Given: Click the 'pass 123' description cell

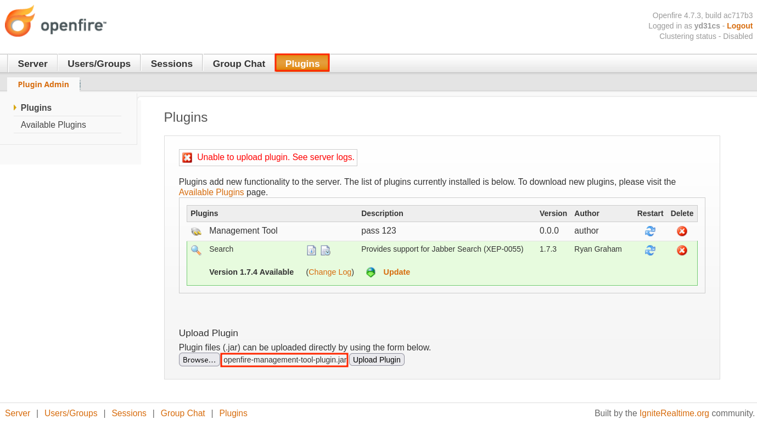Looking at the screenshot, I should 379,230.
